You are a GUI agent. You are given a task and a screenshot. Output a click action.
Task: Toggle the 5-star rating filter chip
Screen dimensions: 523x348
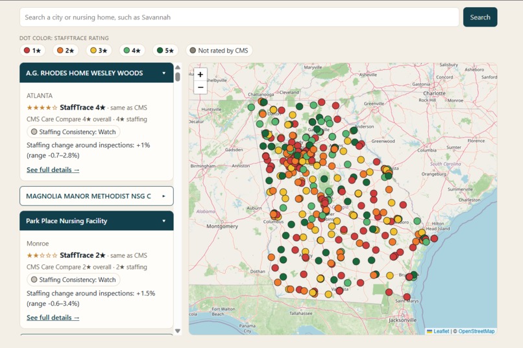[165, 51]
